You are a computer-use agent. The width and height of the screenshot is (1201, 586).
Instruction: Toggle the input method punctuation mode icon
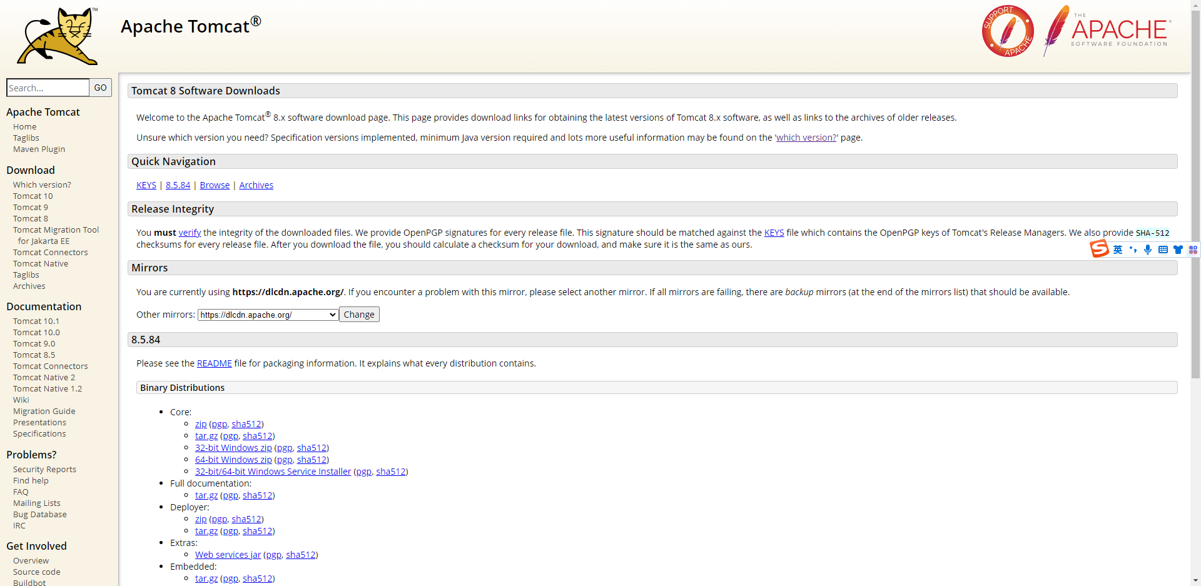pos(1133,250)
